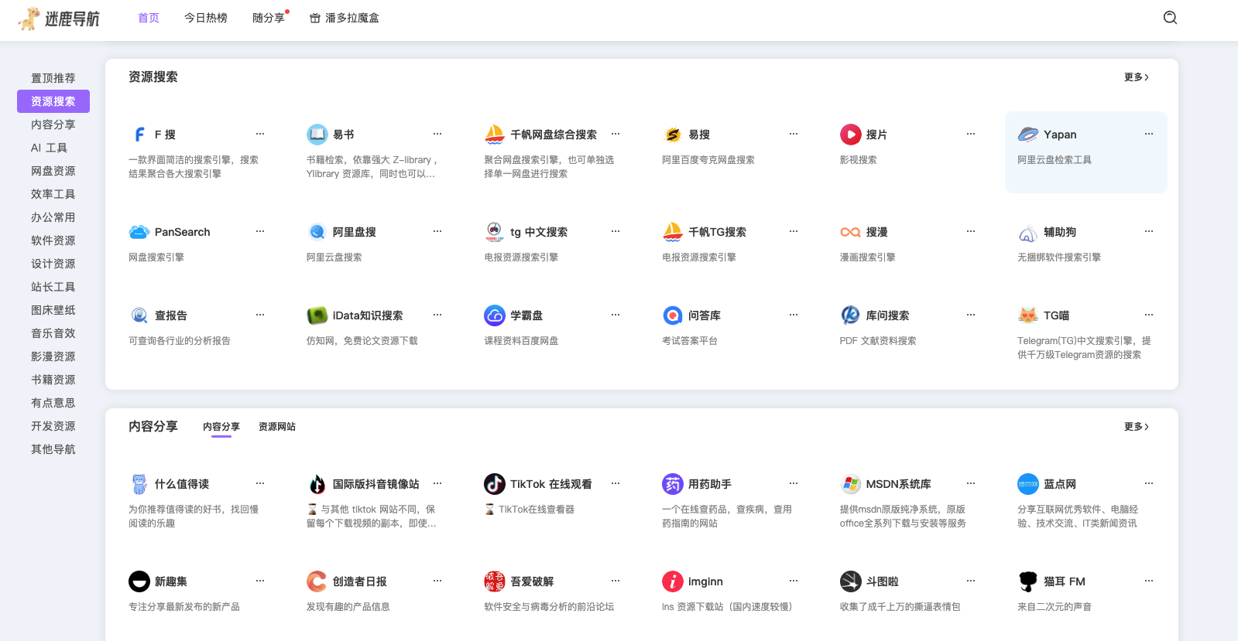Click the 用药助手 icon
The image size is (1238, 641).
coord(673,484)
